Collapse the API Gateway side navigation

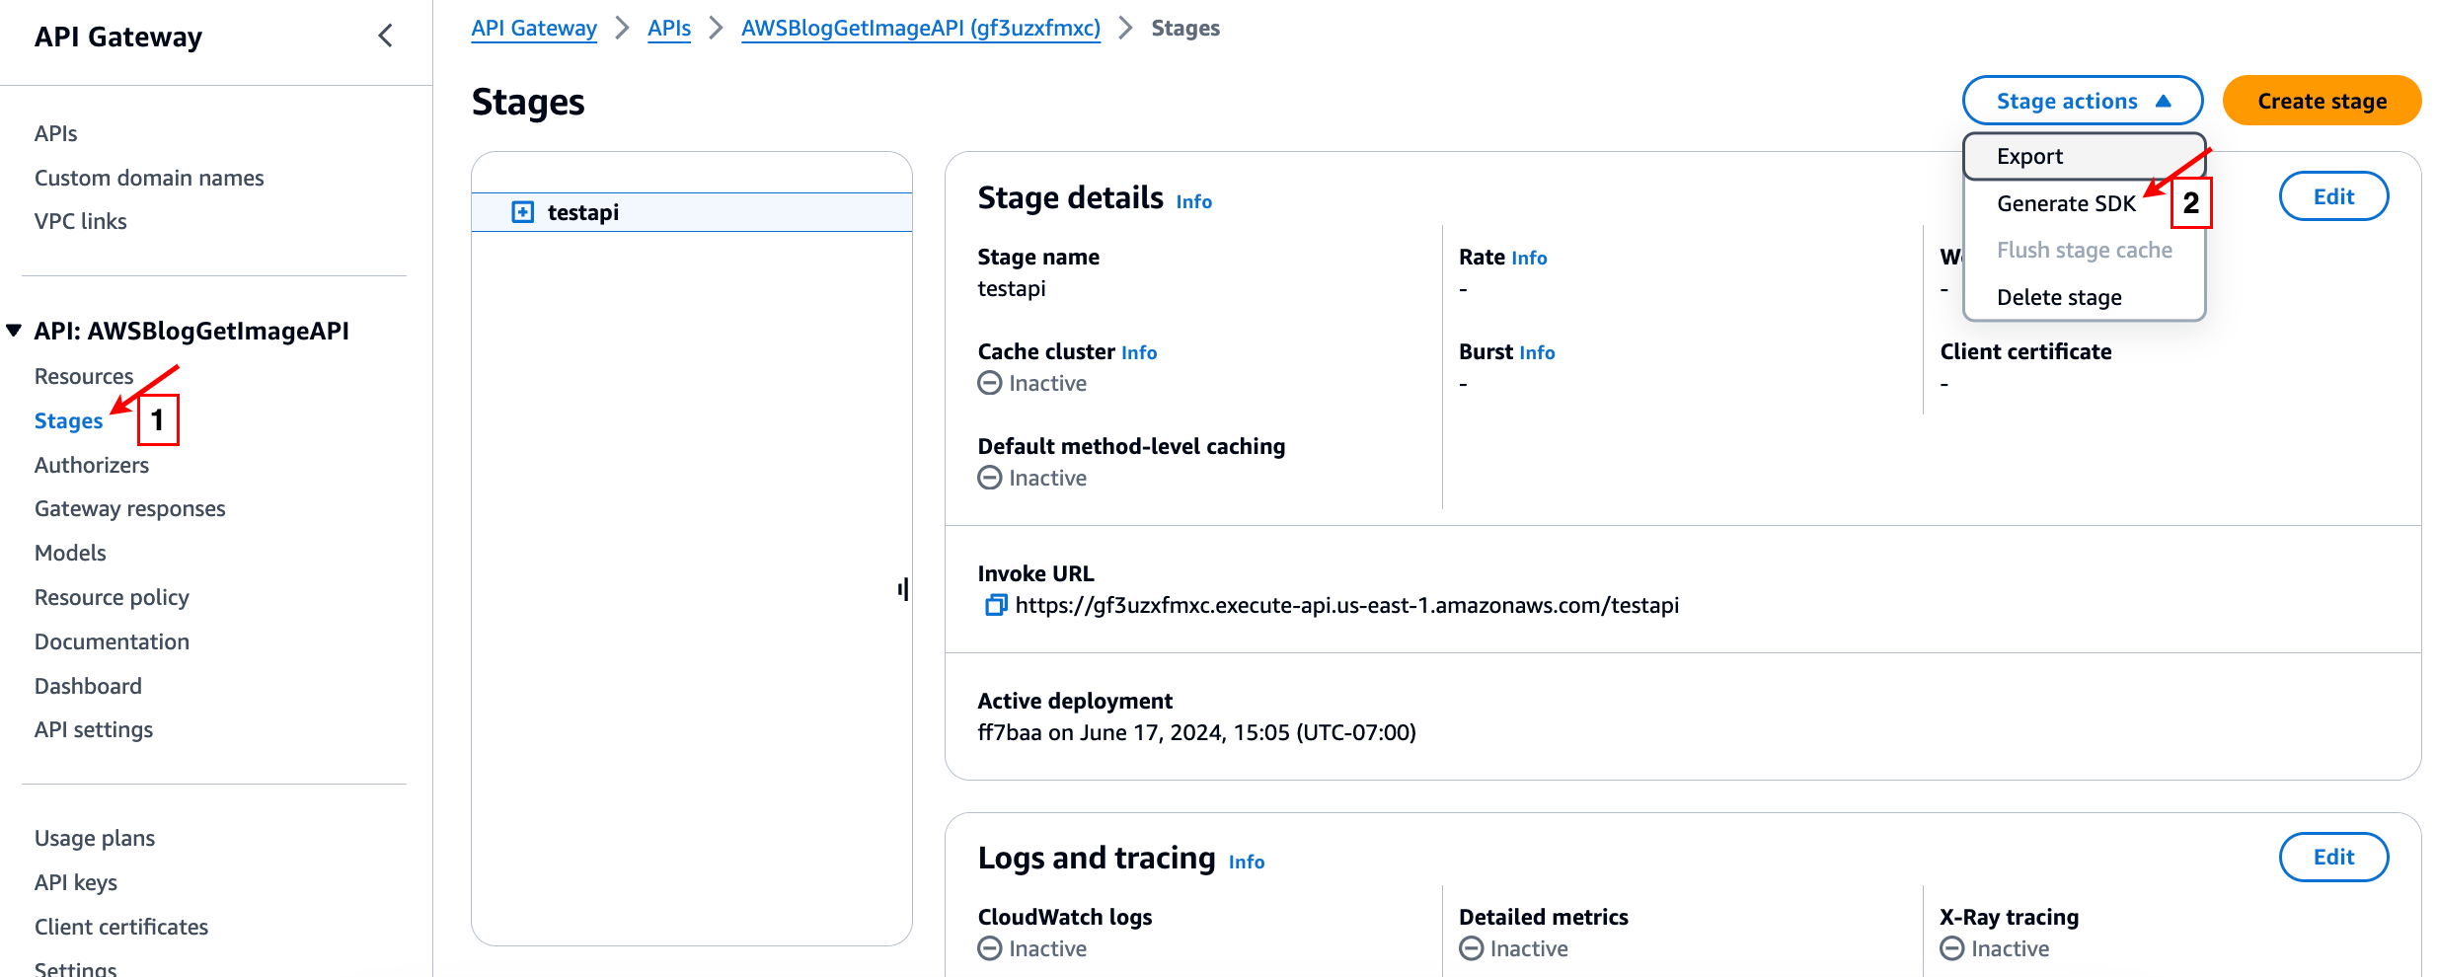pos(385,37)
